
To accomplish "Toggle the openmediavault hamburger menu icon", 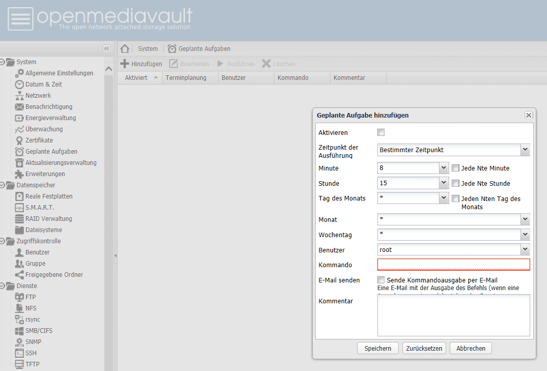I will 20,19.
